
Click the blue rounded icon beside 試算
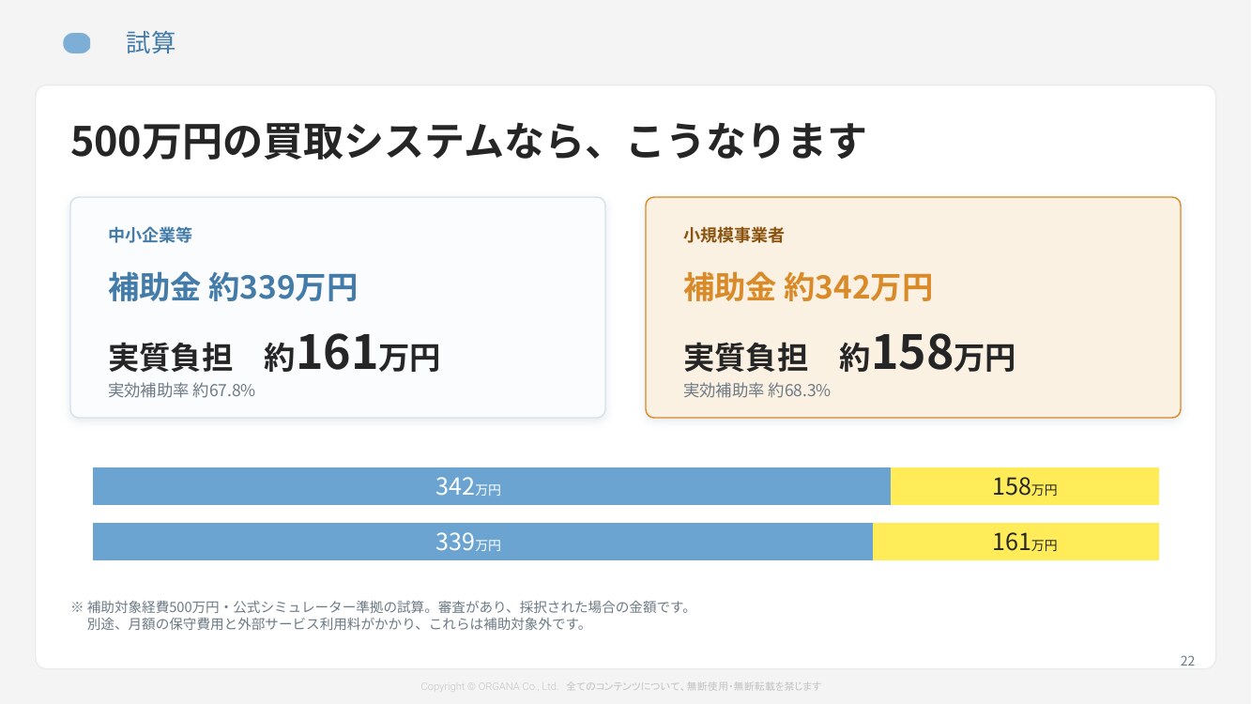tap(77, 43)
